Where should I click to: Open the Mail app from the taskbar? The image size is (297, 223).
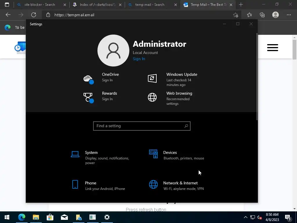pyautogui.click(x=64, y=217)
